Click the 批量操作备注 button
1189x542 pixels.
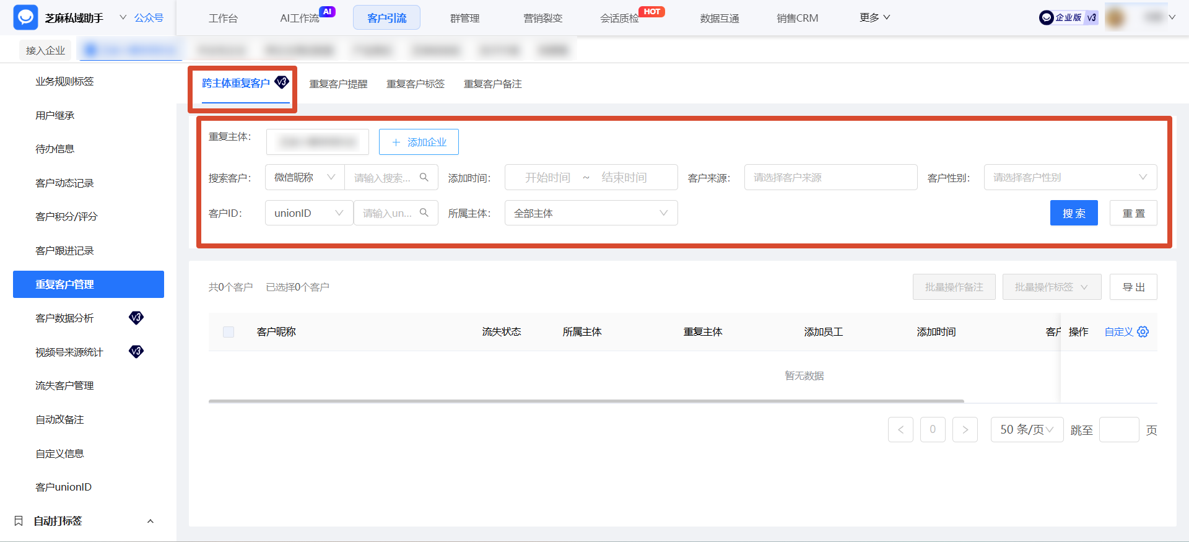coord(954,287)
